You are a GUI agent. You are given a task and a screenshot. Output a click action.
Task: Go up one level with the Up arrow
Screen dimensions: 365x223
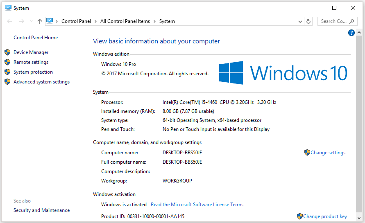coord(40,21)
